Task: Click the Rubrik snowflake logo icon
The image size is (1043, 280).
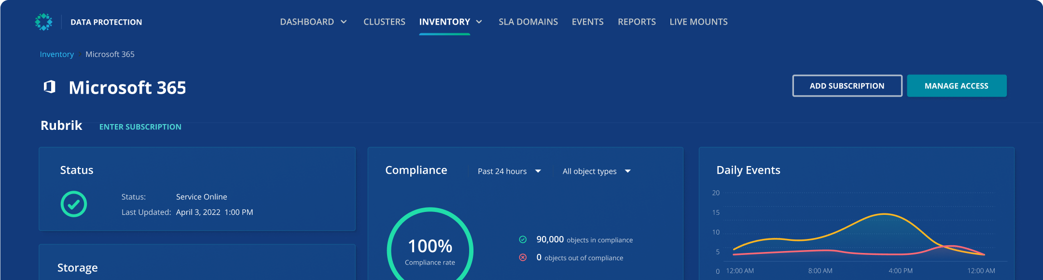Action: point(43,22)
